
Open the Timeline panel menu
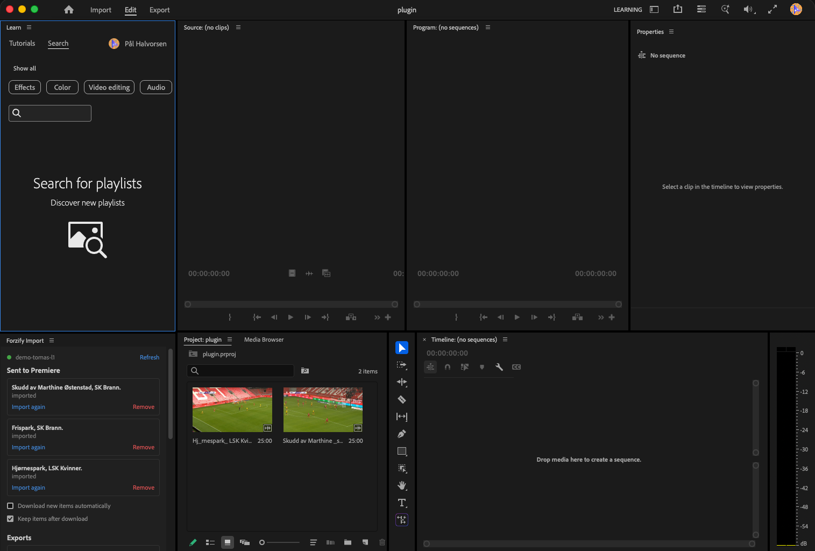[505, 340]
